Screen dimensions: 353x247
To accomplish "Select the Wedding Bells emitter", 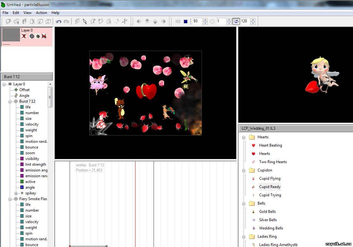I will 271,228.
